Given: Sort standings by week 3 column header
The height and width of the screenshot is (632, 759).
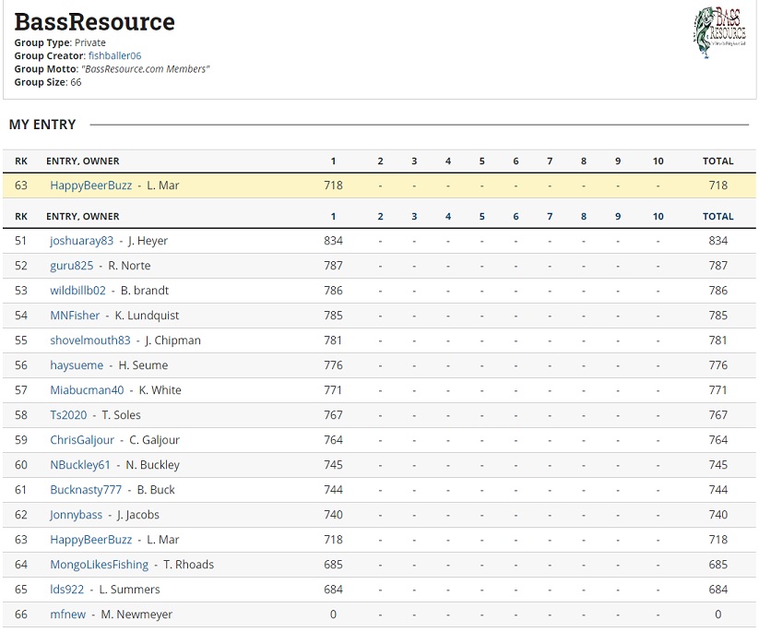Looking at the screenshot, I should 414,217.
